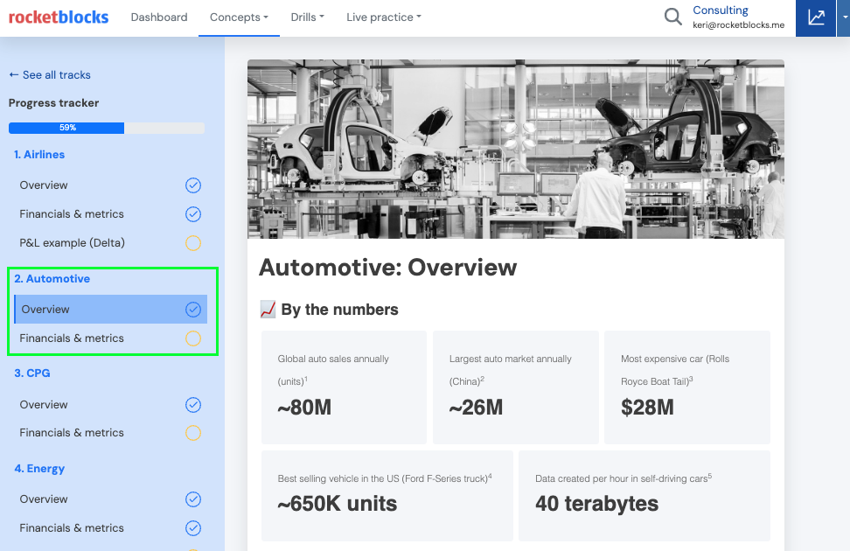Click the checkmark on the highlighted Automotive Overview

(193, 309)
